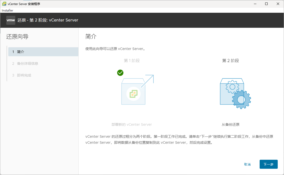The height and width of the screenshot is (175, 284).
Task: Maximize the installer window
Action: (x=266, y=4)
